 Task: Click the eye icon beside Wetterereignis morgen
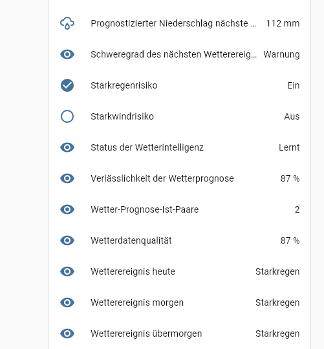click(67, 302)
